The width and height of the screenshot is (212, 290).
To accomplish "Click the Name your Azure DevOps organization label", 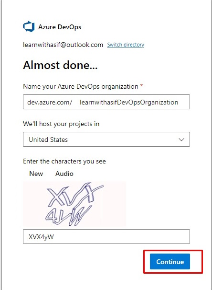I will (x=81, y=87).
